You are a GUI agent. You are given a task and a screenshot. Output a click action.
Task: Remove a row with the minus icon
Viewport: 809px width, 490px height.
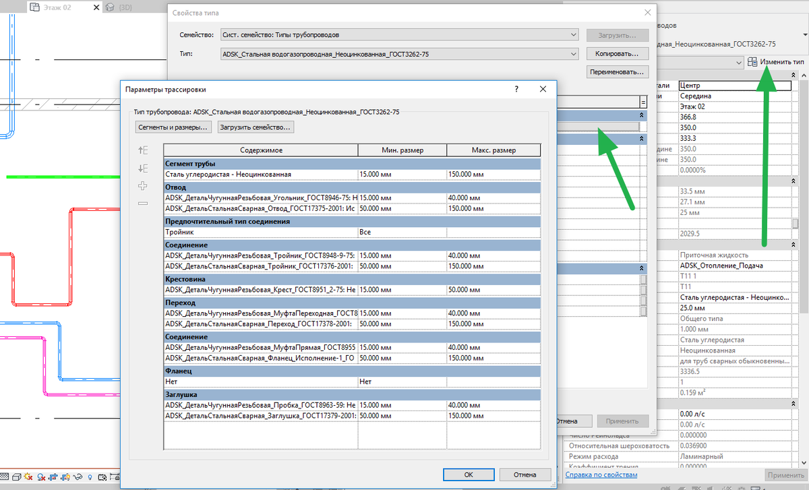142,204
